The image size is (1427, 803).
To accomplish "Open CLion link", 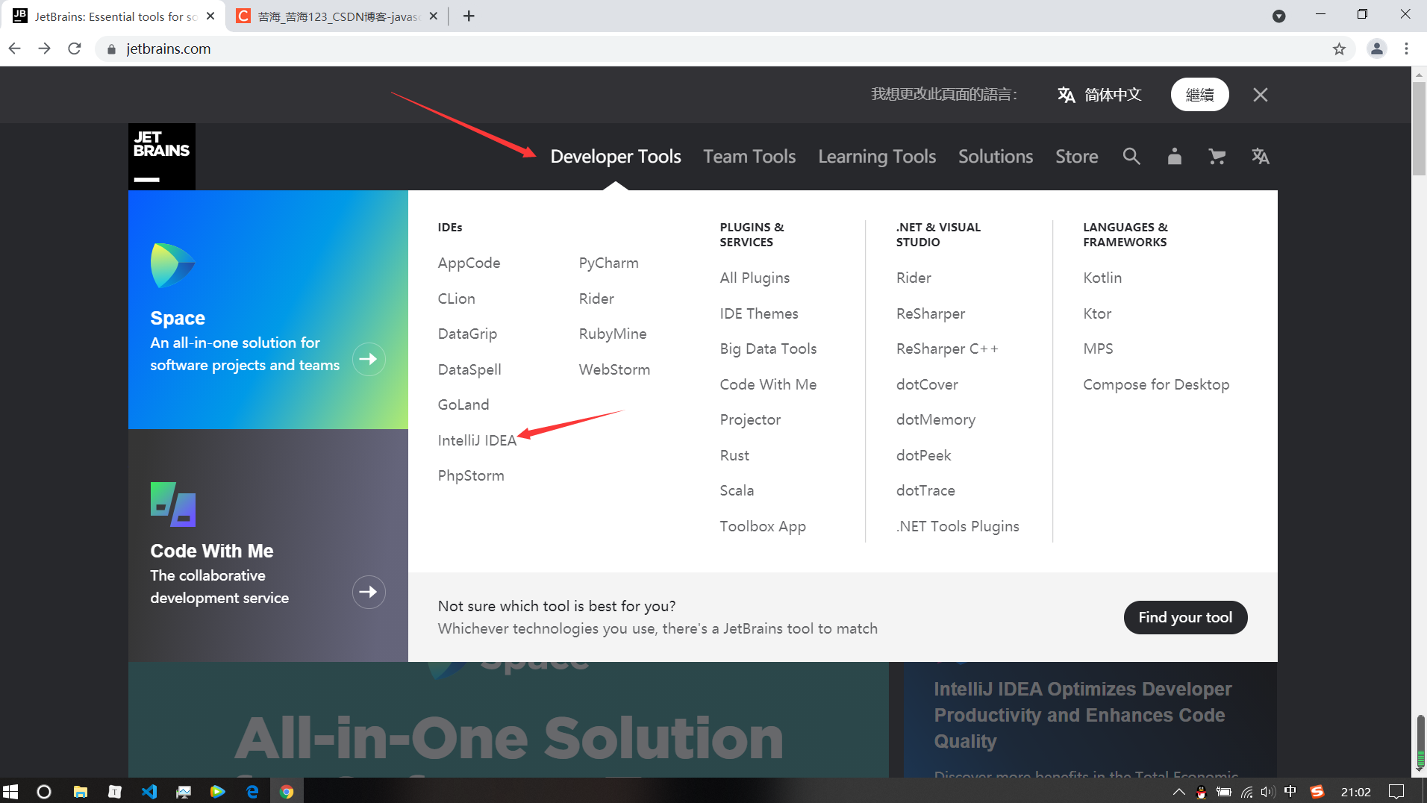I will coord(456,299).
